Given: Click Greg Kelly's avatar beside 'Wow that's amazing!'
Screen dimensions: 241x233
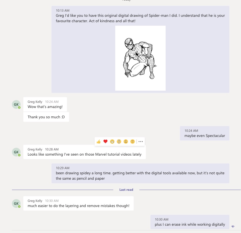Looking at the screenshot, I should click(x=16, y=104).
